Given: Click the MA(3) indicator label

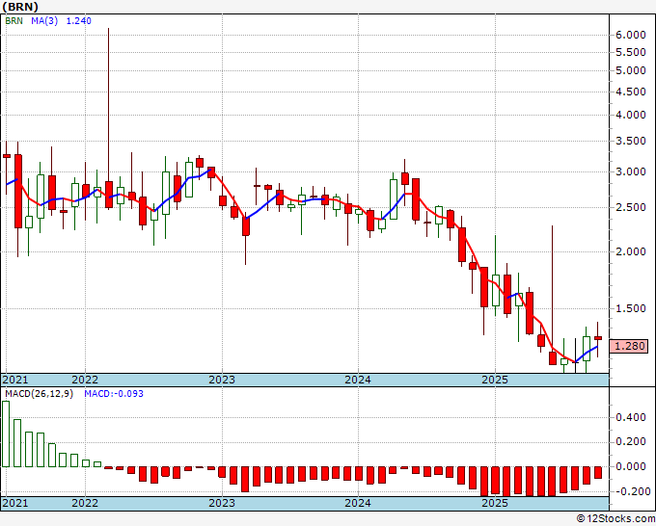Looking at the screenshot, I should pos(44,21).
